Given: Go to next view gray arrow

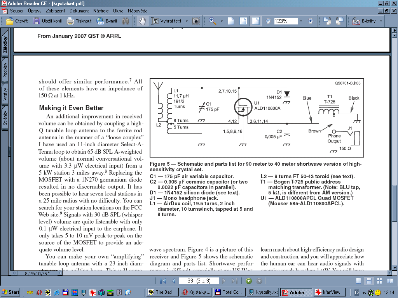Looking at the screenshot, I should tap(259, 281).
